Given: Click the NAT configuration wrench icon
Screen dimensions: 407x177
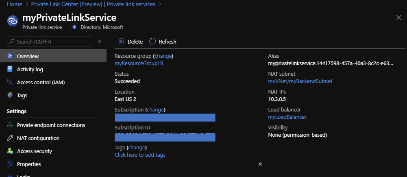Looking at the screenshot, I should click(10, 138).
